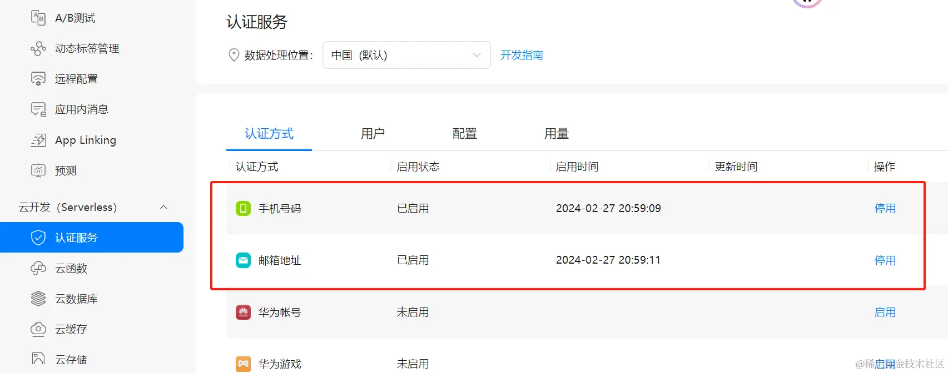
Task: Click the green 手机号码 phone icon
Action: [x=243, y=209]
